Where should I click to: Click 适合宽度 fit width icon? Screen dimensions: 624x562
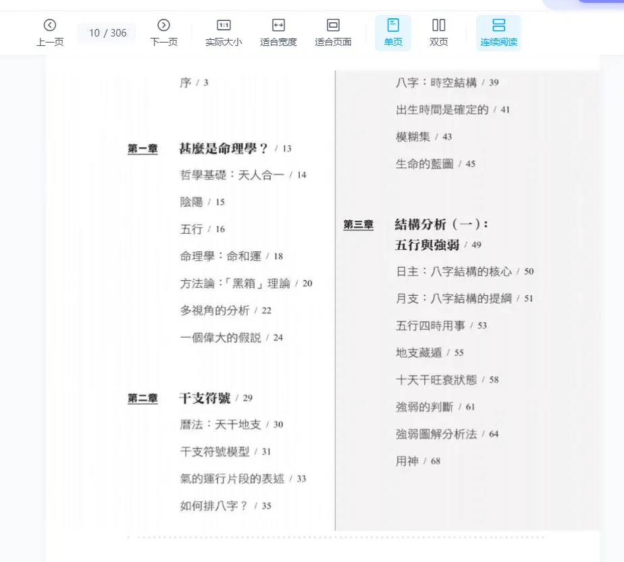click(x=278, y=26)
